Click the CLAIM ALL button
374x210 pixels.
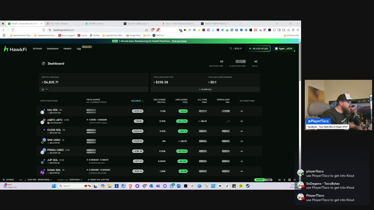coord(205,90)
